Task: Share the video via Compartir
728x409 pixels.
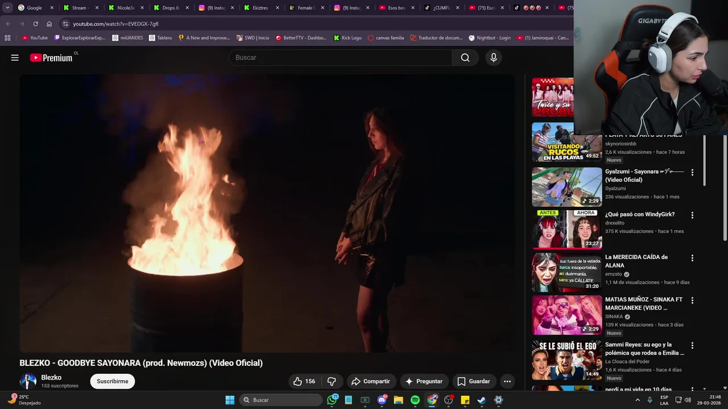Action: click(x=370, y=381)
